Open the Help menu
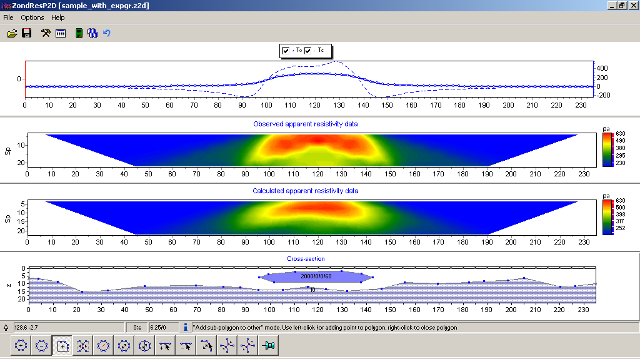Viewport: 640px width, 359px height. 58,18
